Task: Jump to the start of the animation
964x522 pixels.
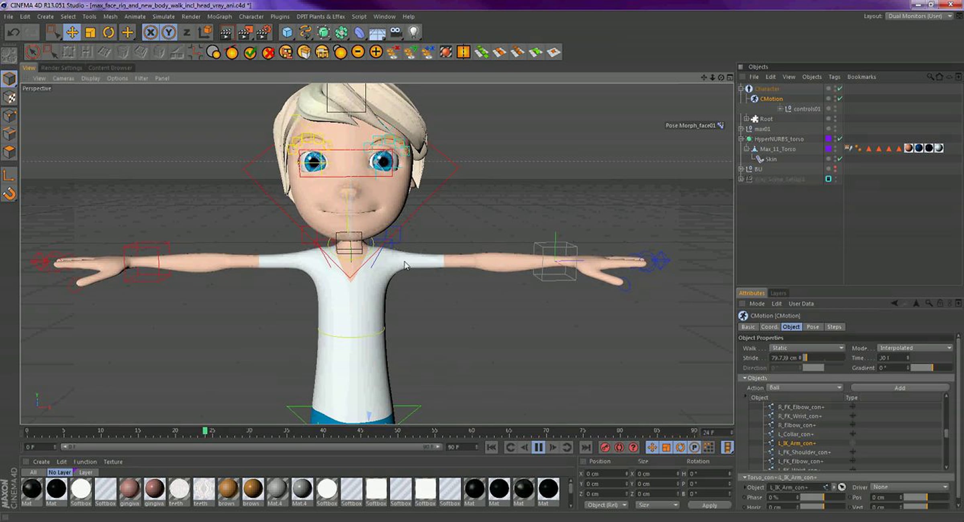Action: [491, 447]
